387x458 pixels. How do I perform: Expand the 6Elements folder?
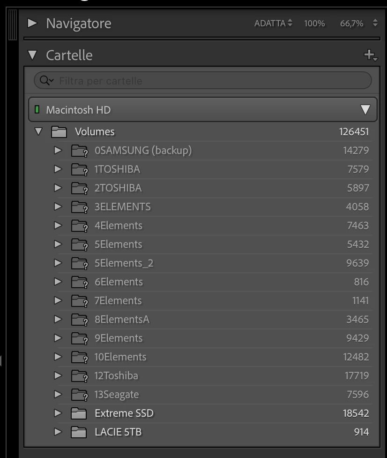pos(58,282)
